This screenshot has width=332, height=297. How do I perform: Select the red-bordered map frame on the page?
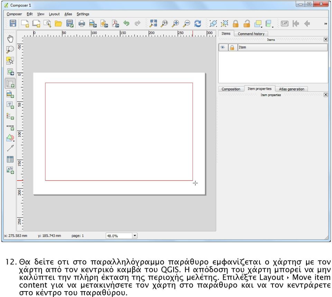tap(119, 132)
